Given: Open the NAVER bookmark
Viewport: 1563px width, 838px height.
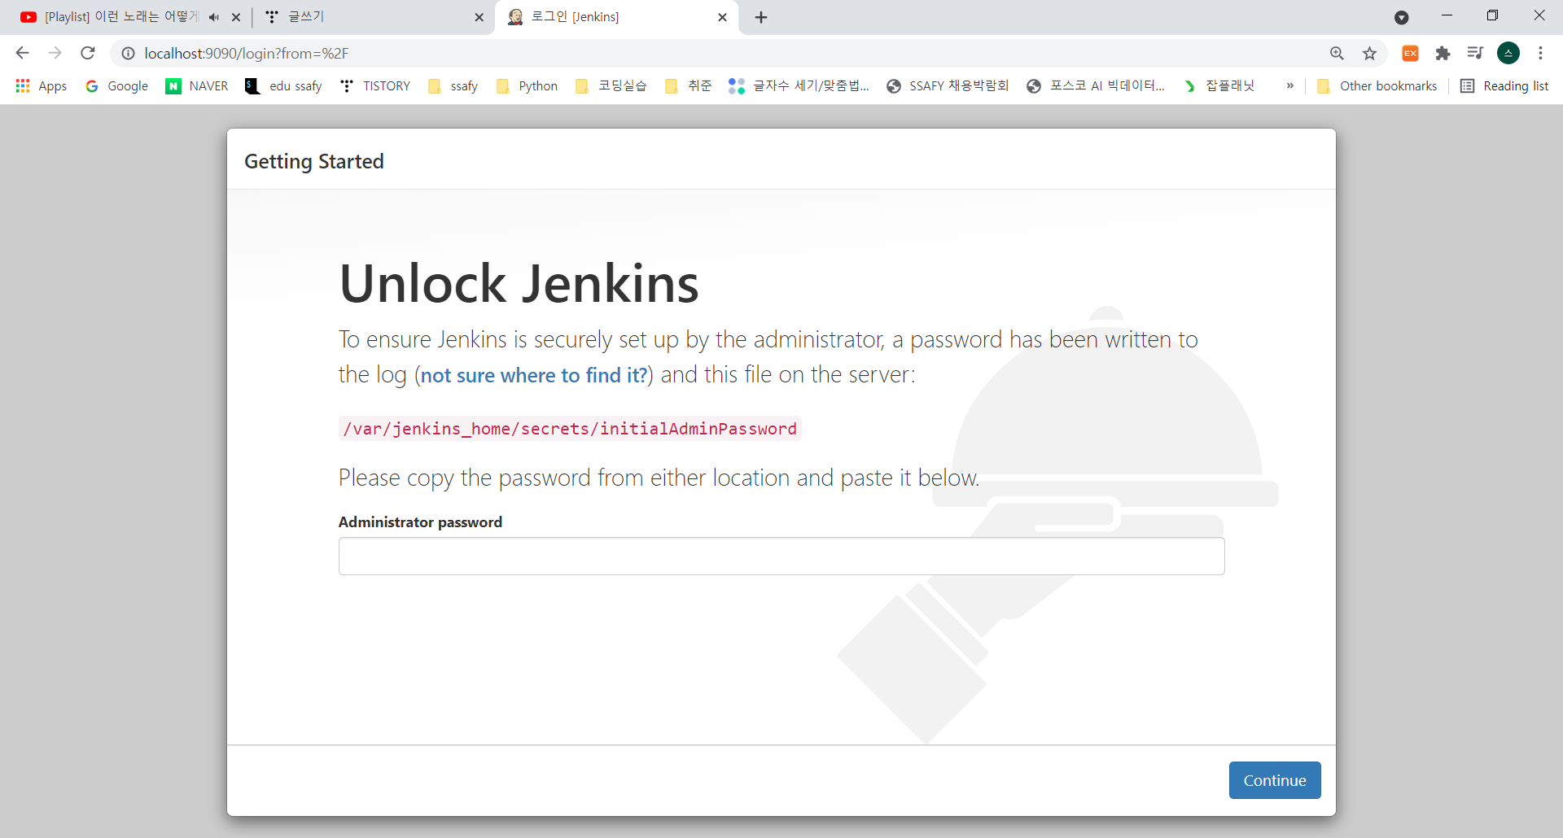Looking at the screenshot, I should pos(197,85).
